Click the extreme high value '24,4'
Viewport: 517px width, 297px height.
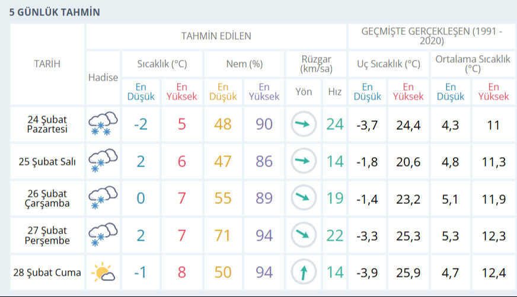(x=408, y=125)
